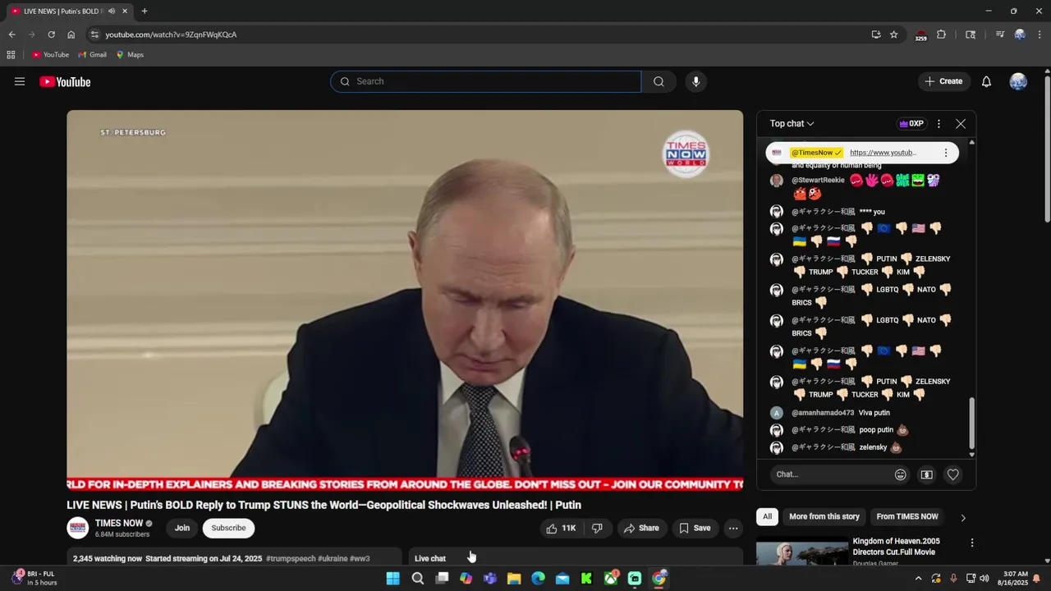1051x591 pixels.
Task: Show hidden system tray icons
Action: point(918,579)
